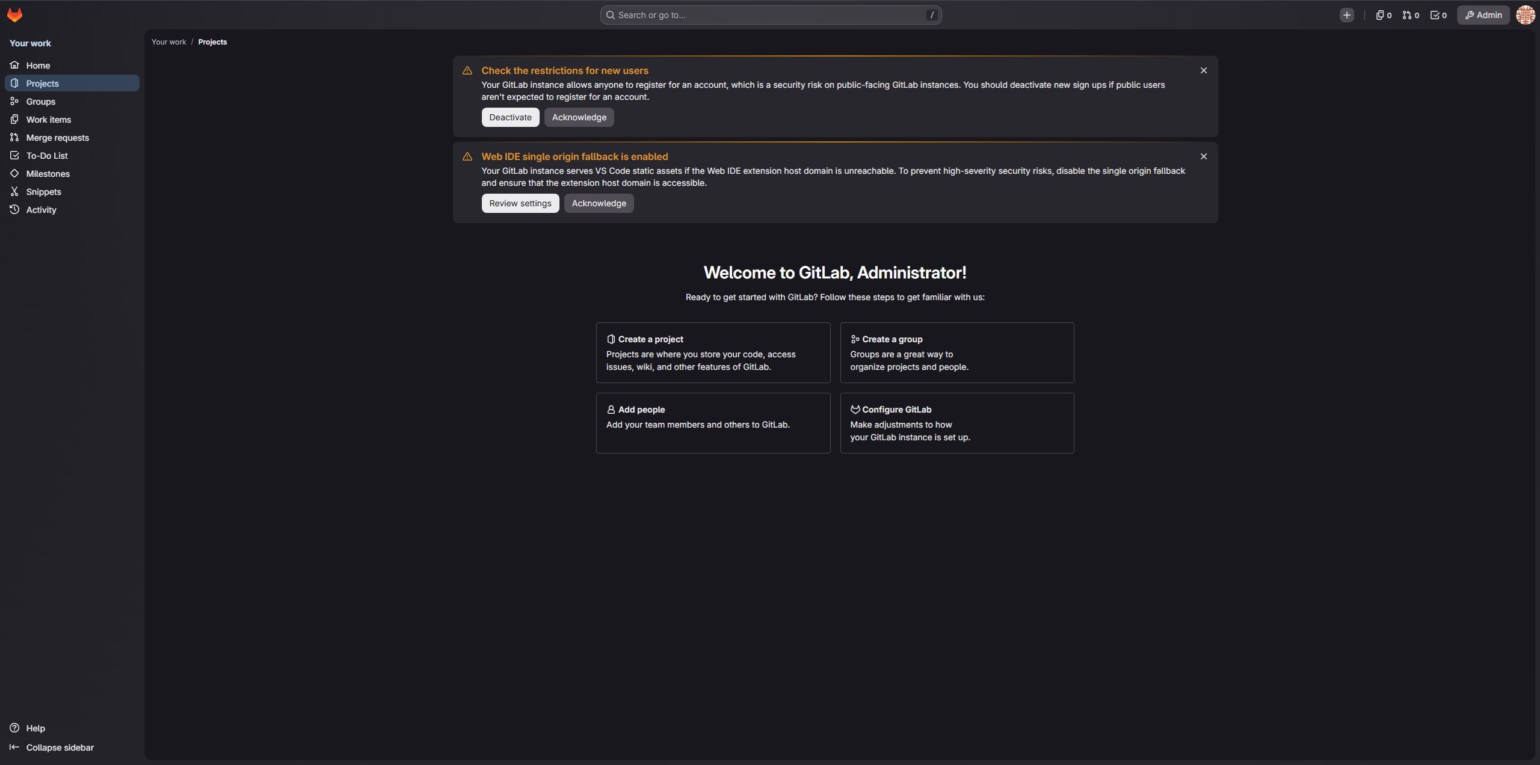This screenshot has height=765, width=1540.
Task: Open the Admin area button
Action: [1483, 16]
